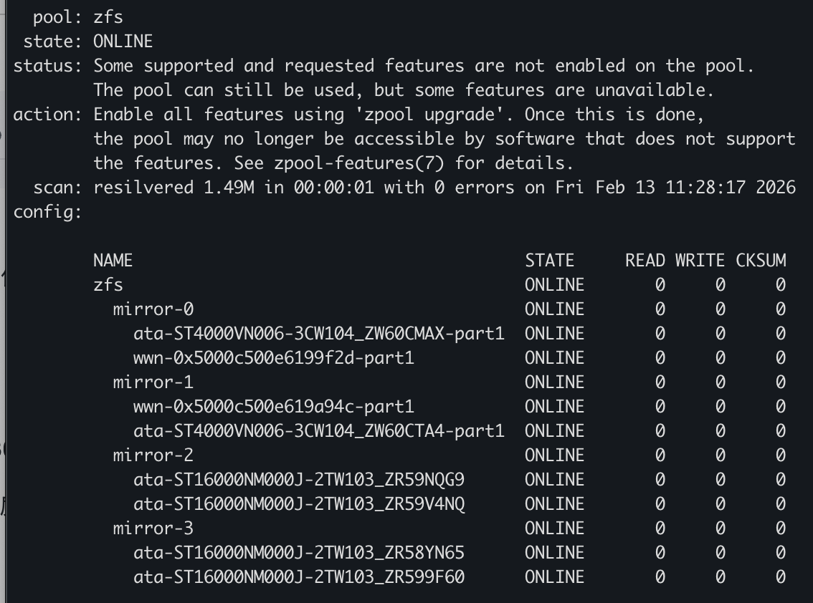The image size is (813, 603).
Task: Click the ZR58YN65 disk name
Action: coord(298,553)
